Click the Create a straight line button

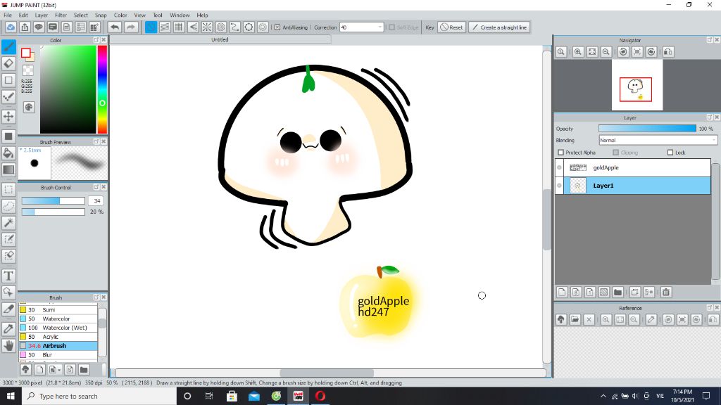pyautogui.click(x=499, y=27)
